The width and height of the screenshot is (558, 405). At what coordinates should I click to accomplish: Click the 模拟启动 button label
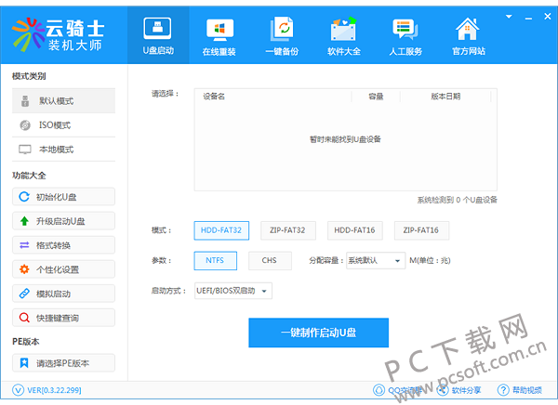click(x=53, y=294)
